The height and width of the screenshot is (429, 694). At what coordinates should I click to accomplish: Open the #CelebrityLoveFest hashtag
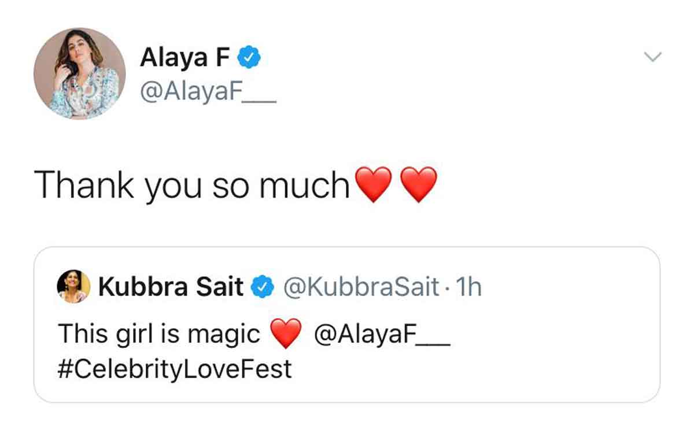(x=175, y=368)
